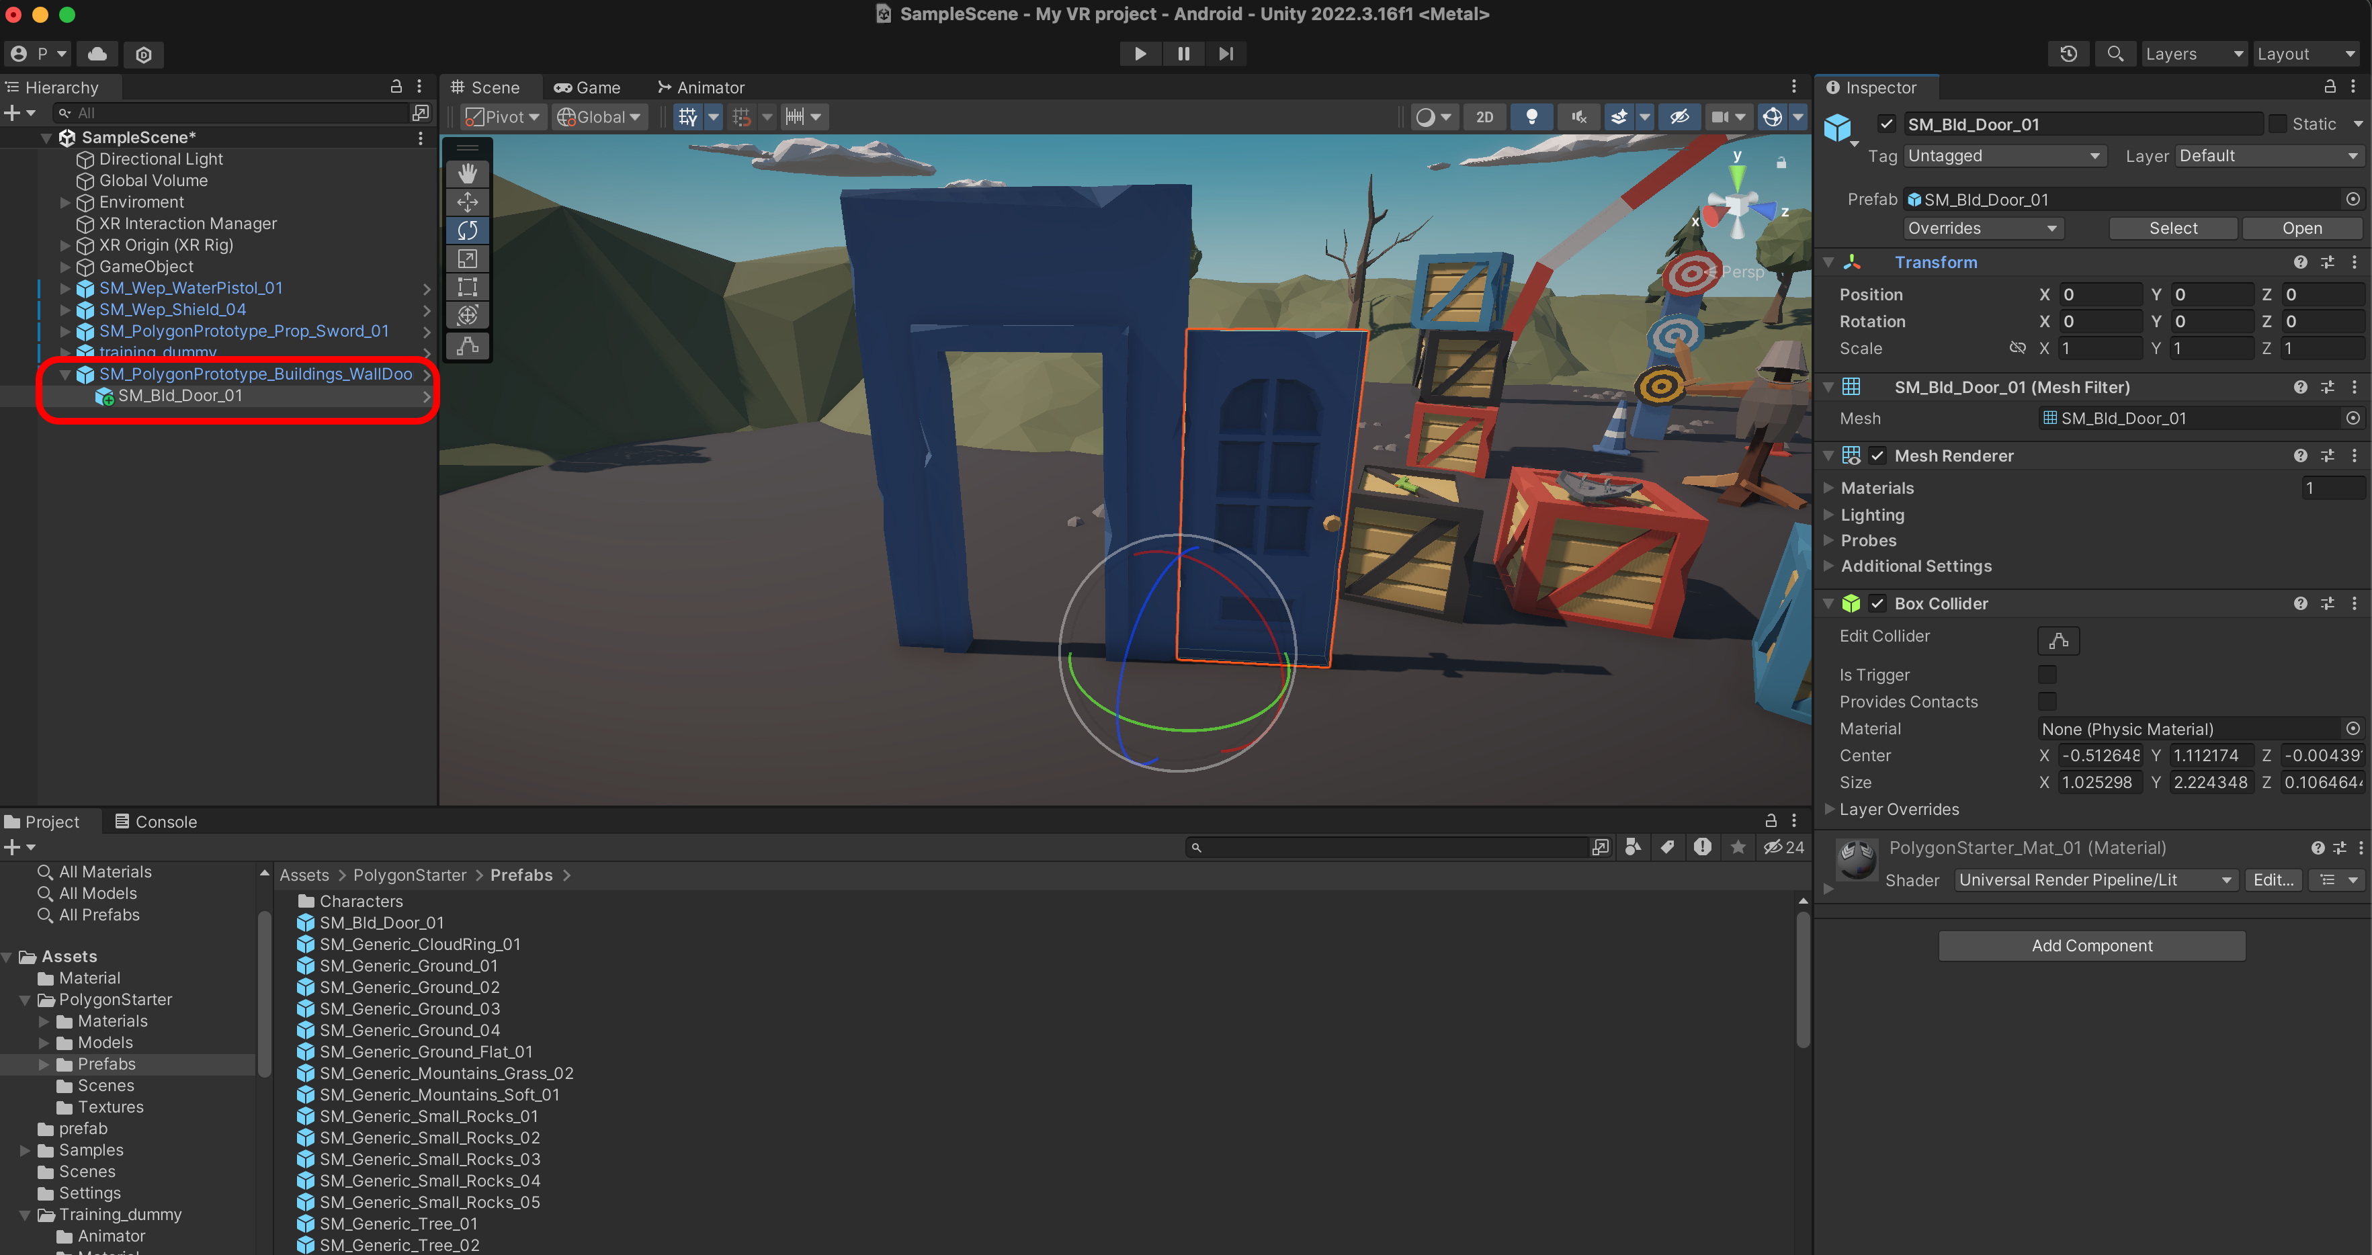Toggle 2D view mode
2372x1255 pixels.
click(x=1484, y=117)
